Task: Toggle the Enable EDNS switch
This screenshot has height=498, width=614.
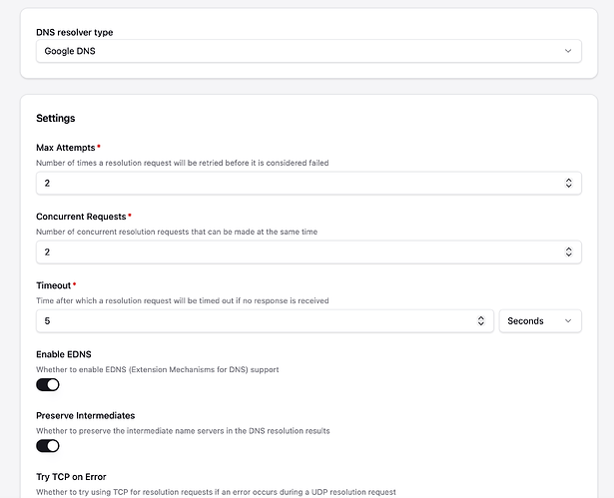Action: [48, 385]
